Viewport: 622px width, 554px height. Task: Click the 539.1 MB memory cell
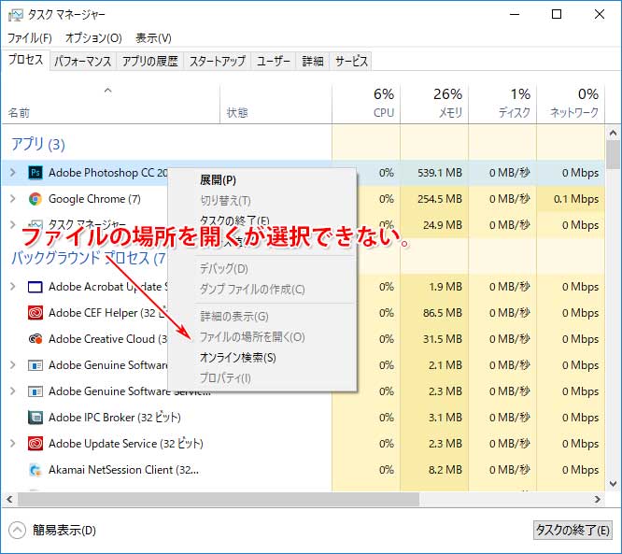click(x=434, y=173)
